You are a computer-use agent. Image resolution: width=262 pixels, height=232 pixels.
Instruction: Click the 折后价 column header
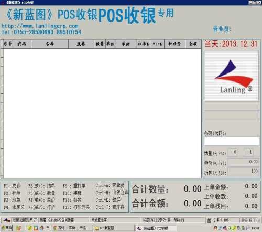click(x=174, y=44)
